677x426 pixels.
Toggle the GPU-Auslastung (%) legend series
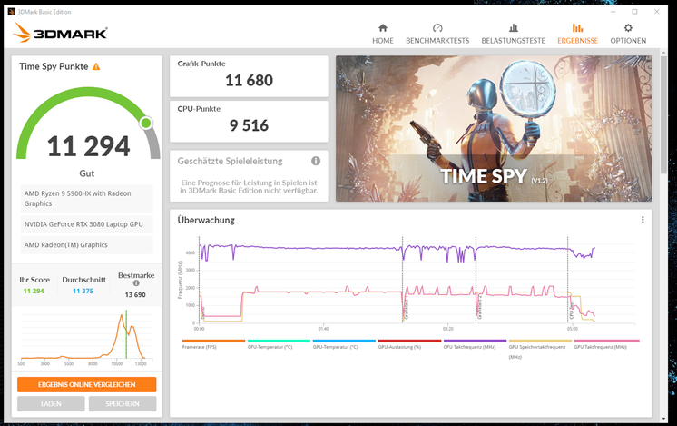point(409,346)
